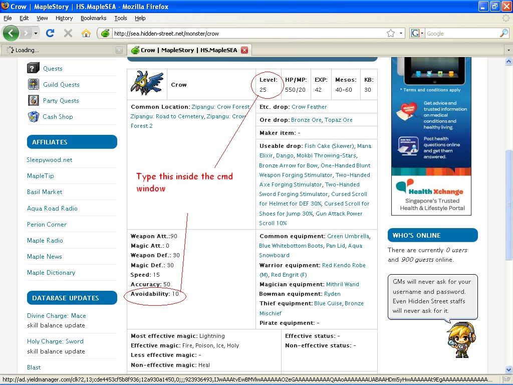This screenshot has width=513, height=385.
Task: Visit the MapleTip affiliate link
Action: coord(40,176)
